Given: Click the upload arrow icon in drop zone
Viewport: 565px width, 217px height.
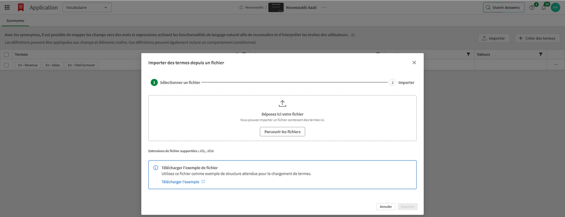Looking at the screenshot, I should pos(282,103).
